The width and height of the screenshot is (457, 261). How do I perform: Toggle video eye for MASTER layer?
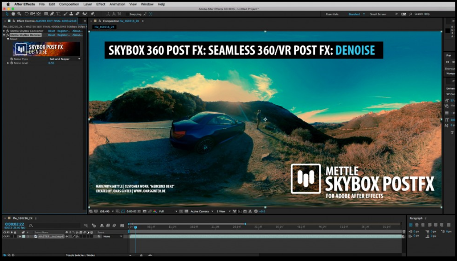[5, 236]
